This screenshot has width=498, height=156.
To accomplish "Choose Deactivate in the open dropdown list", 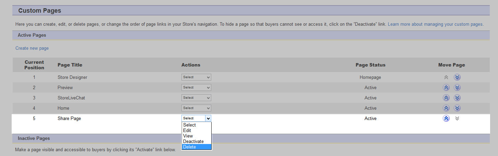I will (x=197, y=141).
